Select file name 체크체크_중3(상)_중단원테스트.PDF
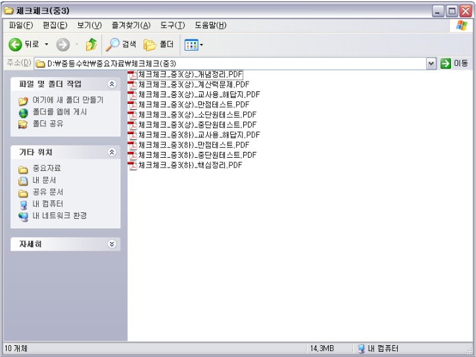Image resolution: width=476 pixels, height=357 pixels. [198, 125]
